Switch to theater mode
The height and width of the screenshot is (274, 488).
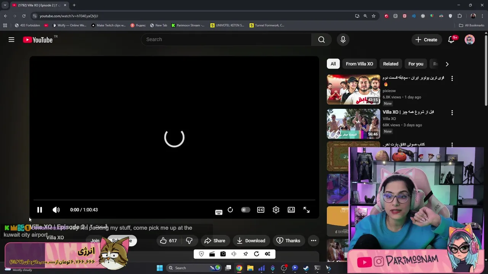pyautogui.click(x=291, y=210)
